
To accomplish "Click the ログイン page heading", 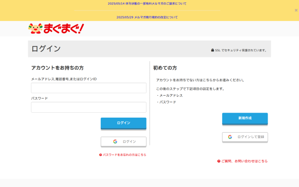I will [x=46, y=49].
